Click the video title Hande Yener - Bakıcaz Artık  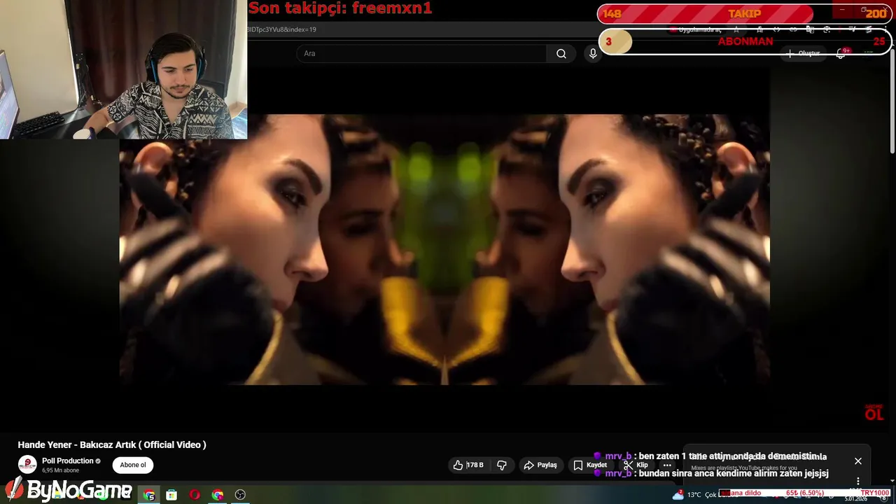112,444
